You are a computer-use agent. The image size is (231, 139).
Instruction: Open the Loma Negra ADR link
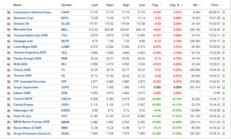click(25, 47)
